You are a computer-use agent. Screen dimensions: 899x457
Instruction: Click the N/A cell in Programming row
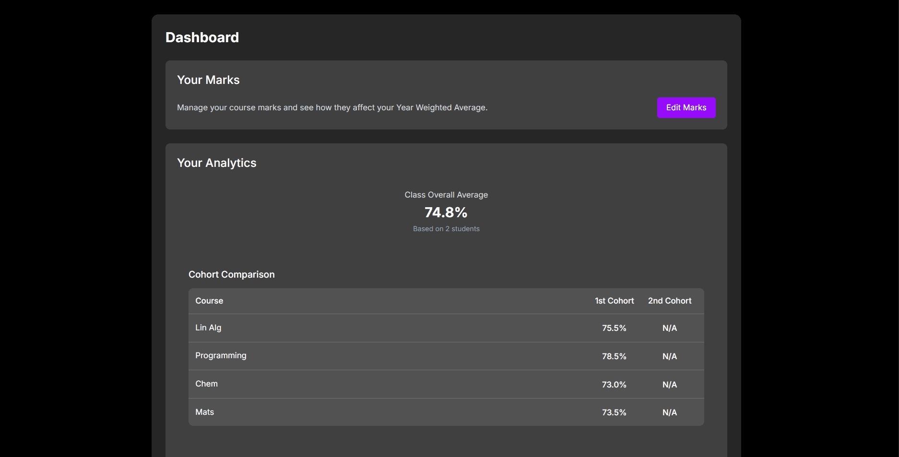pos(670,356)
